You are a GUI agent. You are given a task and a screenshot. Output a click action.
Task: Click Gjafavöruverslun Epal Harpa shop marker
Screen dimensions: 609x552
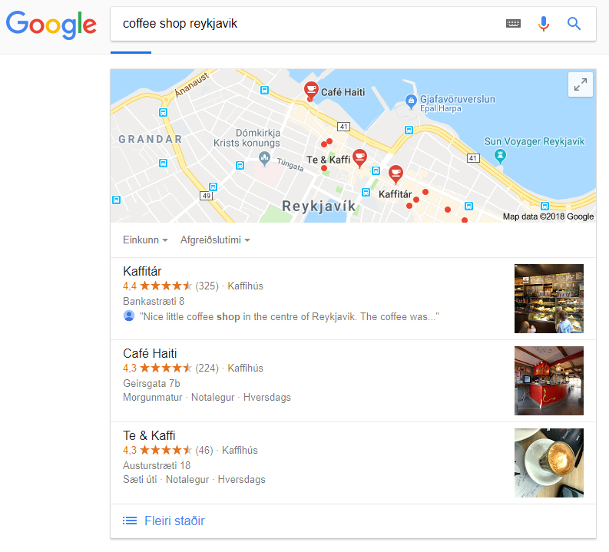point(411,101)
